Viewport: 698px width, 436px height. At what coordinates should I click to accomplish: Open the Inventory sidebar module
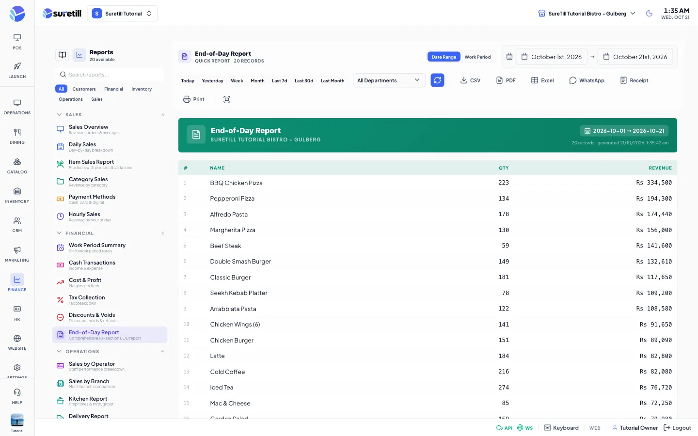point(17,195)
